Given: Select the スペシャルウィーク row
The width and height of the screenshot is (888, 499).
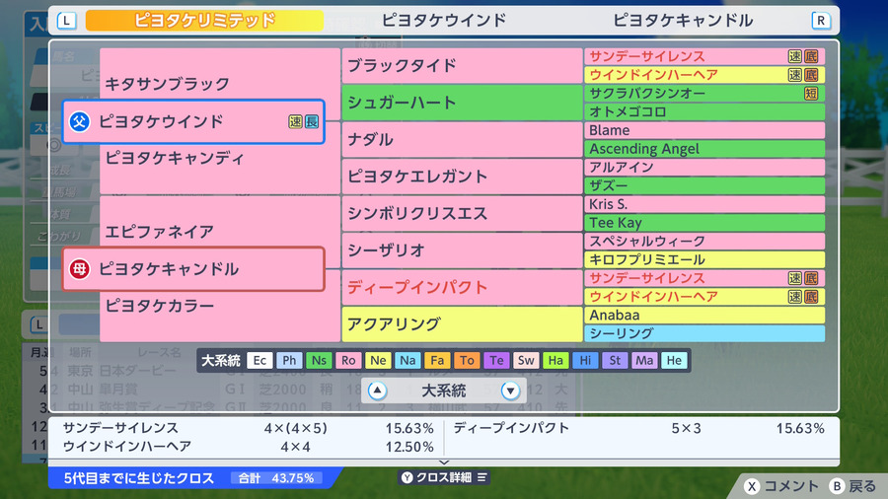Looking at the screenshot, I should [x=704, y=241].
